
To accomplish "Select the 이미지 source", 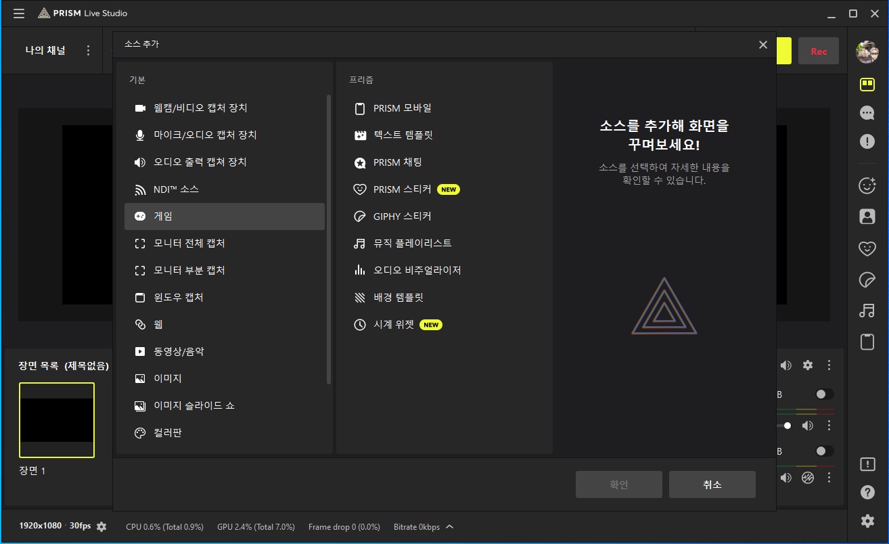I will pos(225,379).
